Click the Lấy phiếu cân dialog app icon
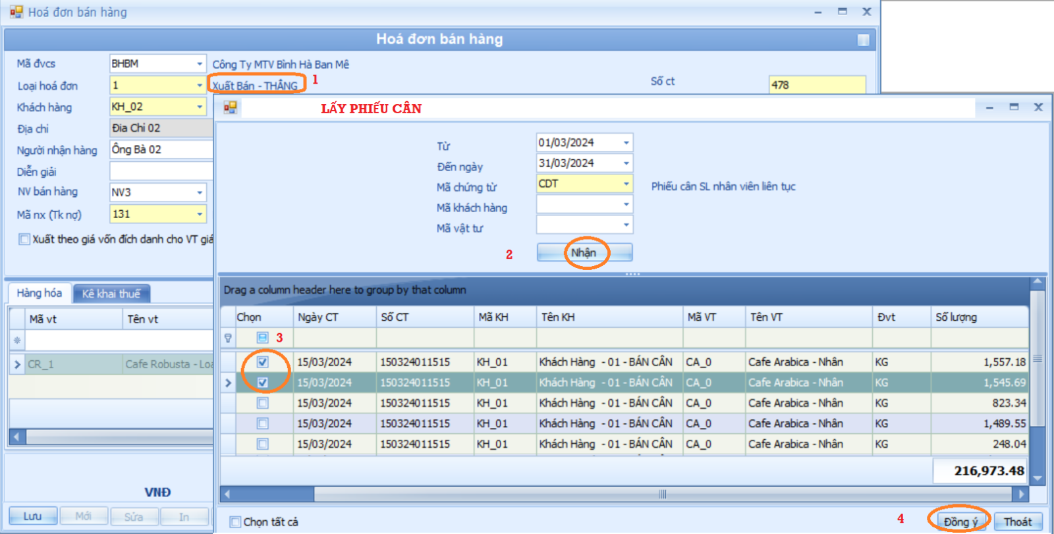This screenshot has width=1054, height=534. click(230, 107)
